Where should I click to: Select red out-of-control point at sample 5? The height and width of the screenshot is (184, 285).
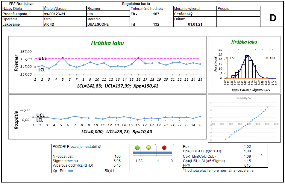(x=63, y=58)
